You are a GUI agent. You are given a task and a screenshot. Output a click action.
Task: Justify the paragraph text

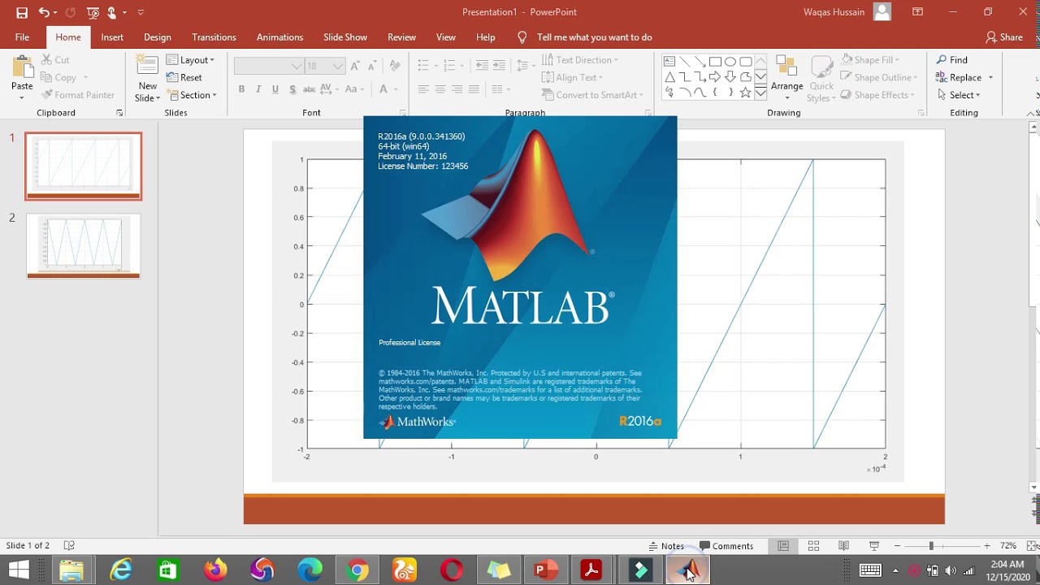pyautogui.click(x=474, y=89)
